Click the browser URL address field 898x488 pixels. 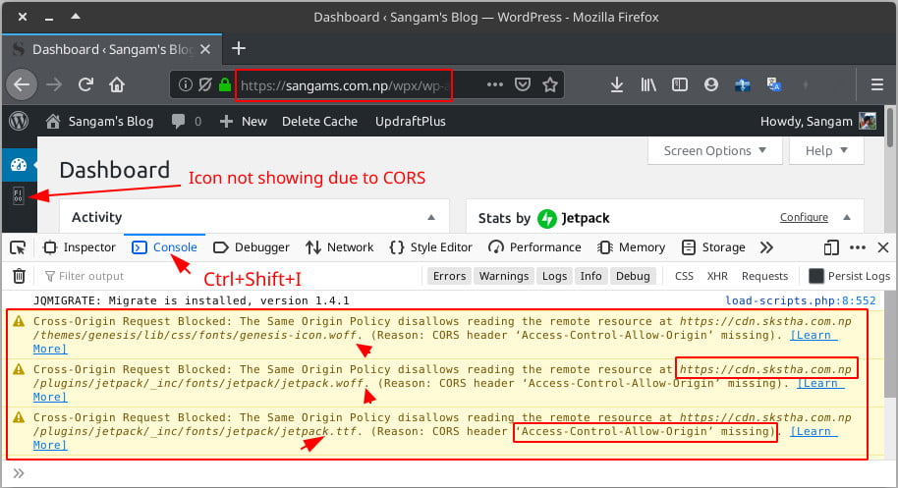click(x=344, y=85)
